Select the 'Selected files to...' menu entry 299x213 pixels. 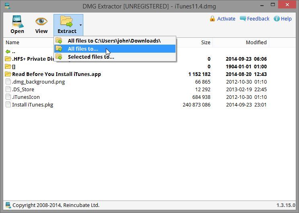pos(115,57)
